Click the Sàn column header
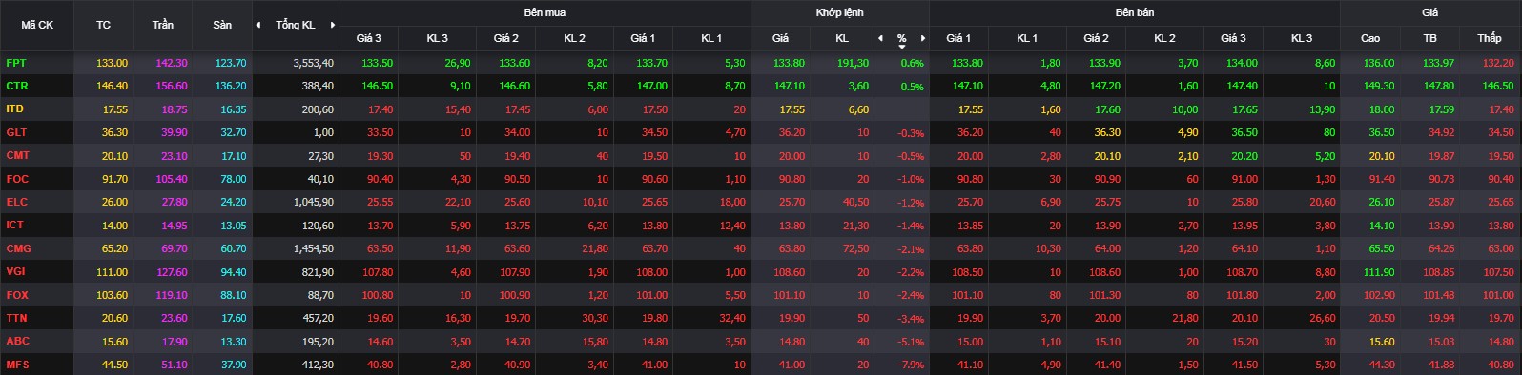 tap(222, 25)
